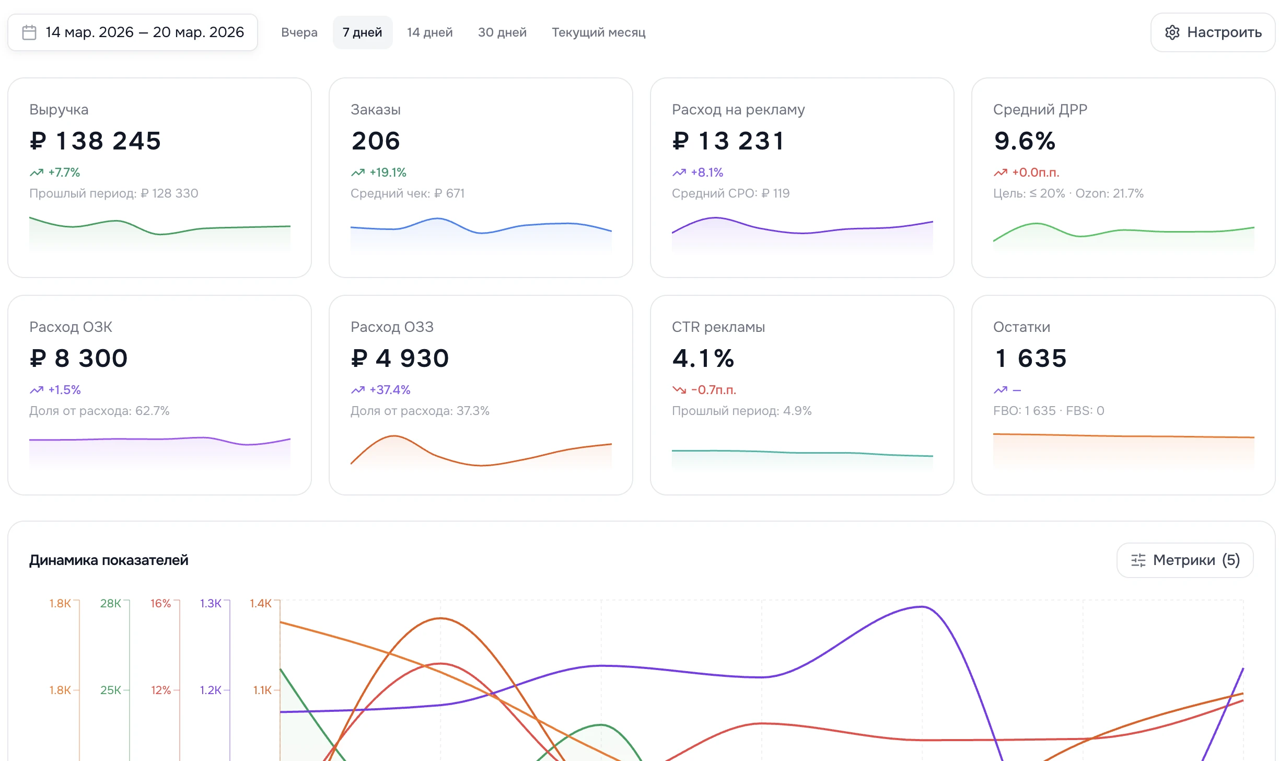Click the calendar icon in date field
The height and width of the screenshot is (761, 1279).
[29, 32]
